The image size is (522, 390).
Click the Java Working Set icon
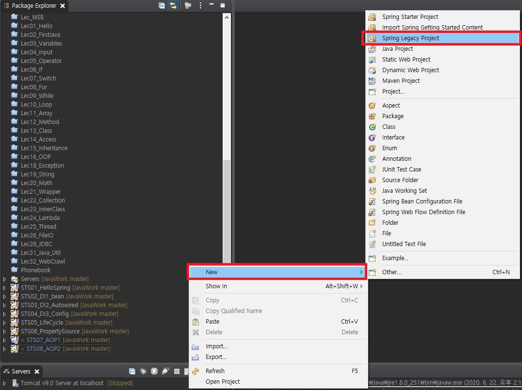(x=372, y=190)
